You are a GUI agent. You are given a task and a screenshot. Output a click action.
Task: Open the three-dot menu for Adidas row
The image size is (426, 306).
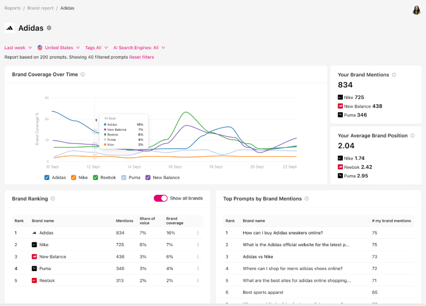[x=198, y=233]
